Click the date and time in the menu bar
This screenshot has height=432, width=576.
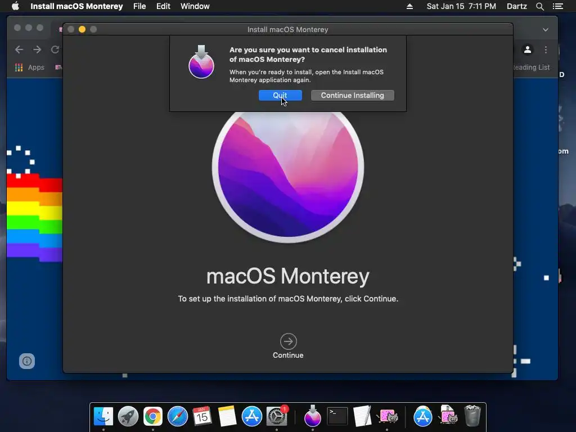[461, 6]
